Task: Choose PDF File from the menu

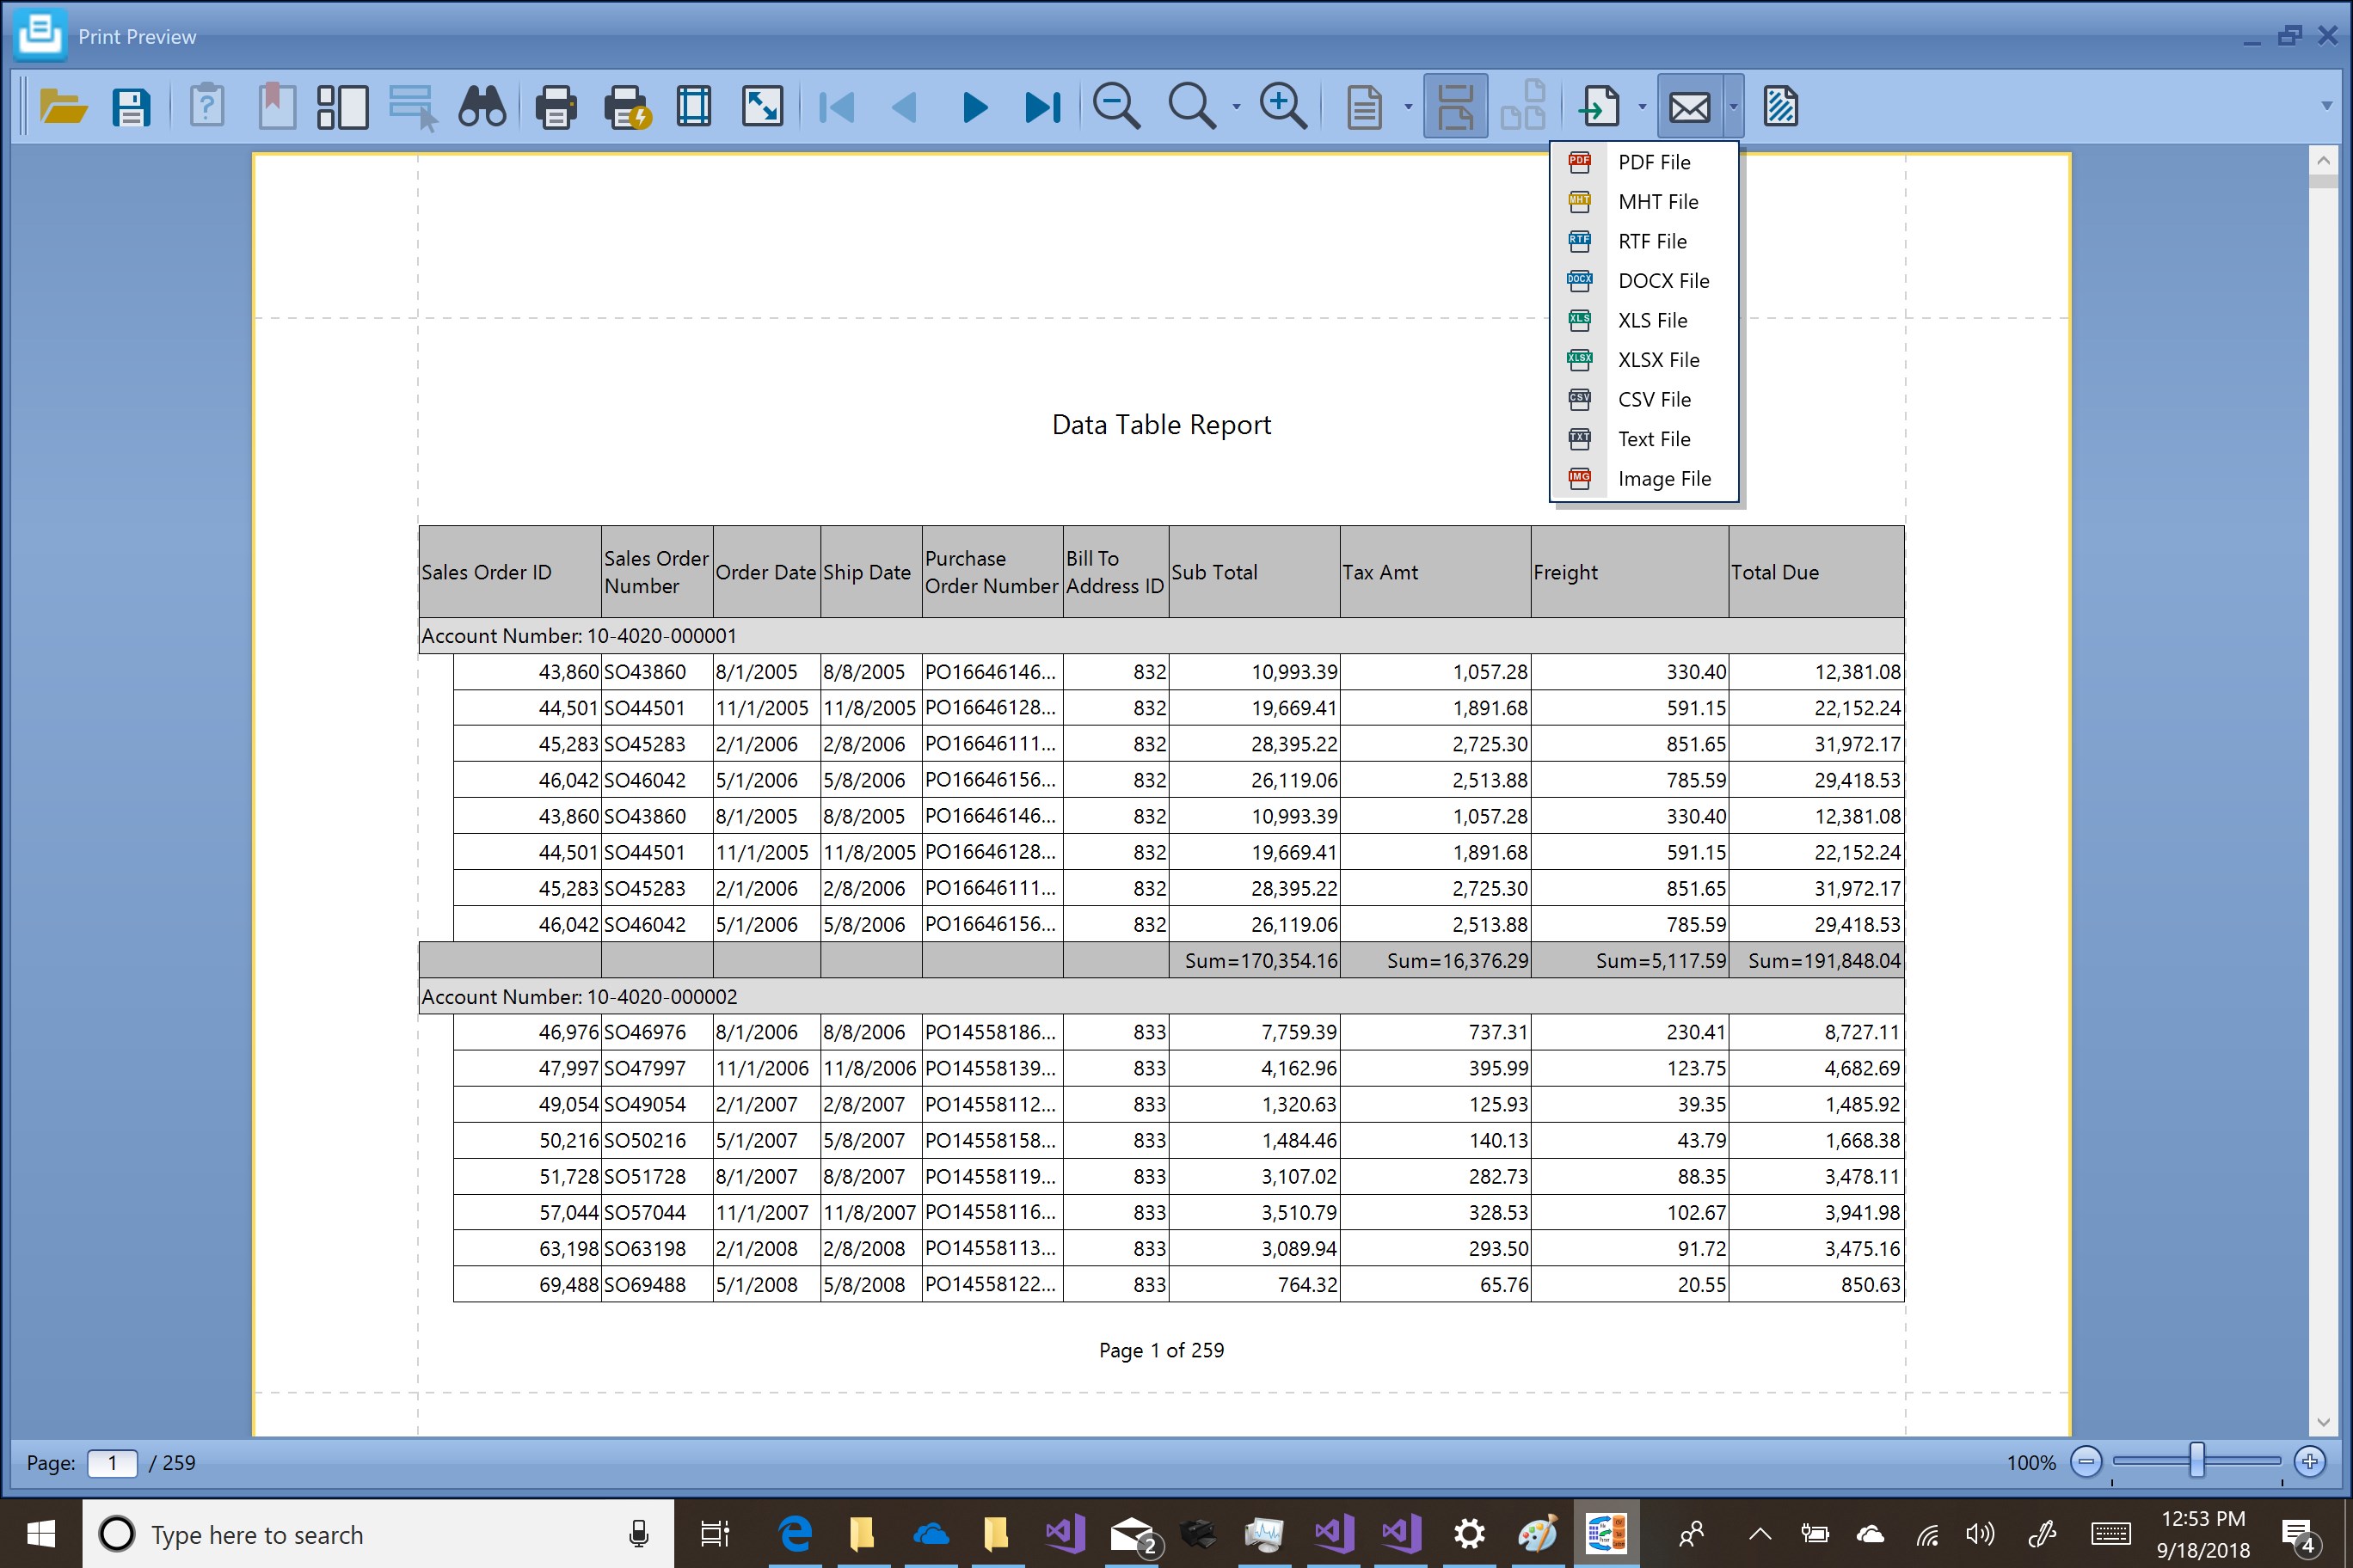Action: (x=1653, y=162)
